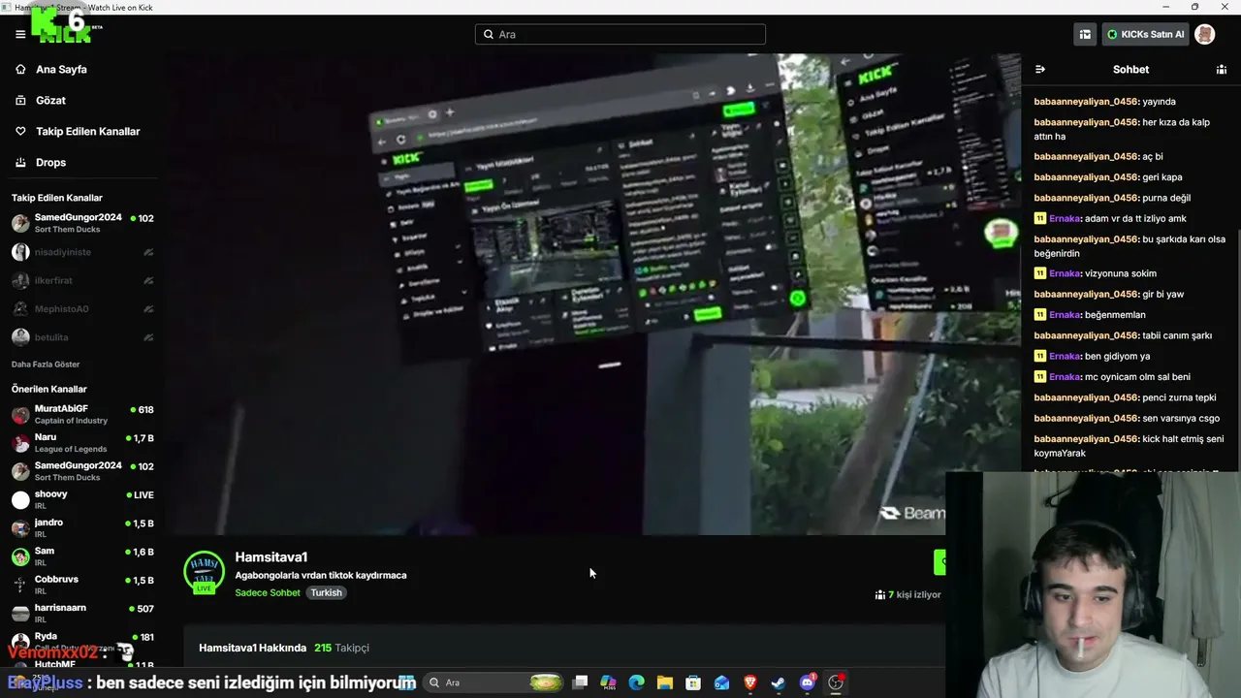Open offline channel ilkerfirat

tap(82, 281)
